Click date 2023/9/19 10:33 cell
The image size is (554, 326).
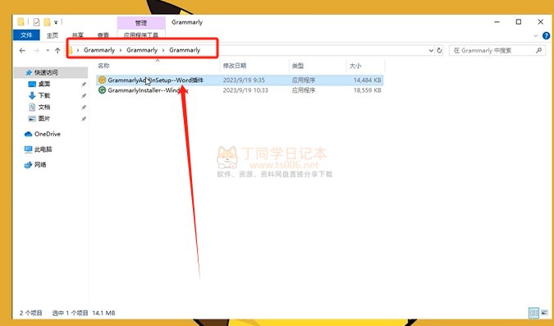(x=245, y=90)
